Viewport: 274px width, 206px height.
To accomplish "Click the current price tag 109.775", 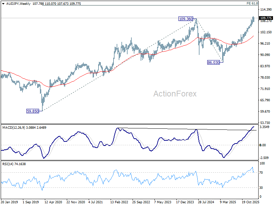I will (x=266, y=18).
